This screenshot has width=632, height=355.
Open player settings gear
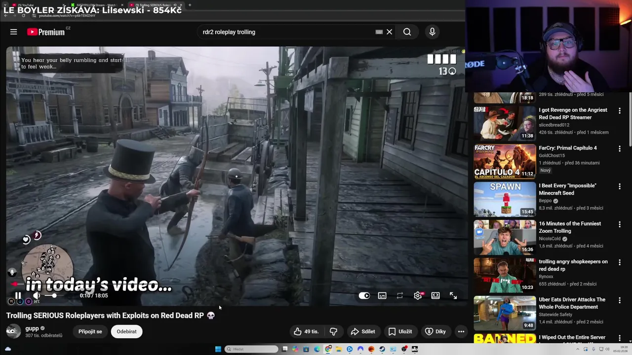pos(418,296)
